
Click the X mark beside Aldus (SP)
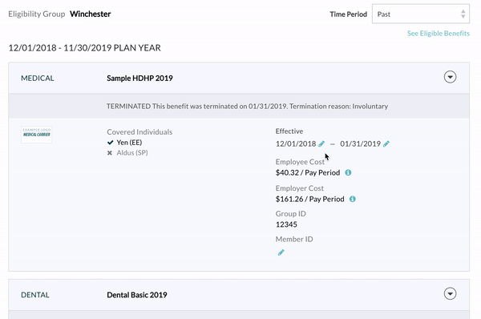click(x=110, y=153)
